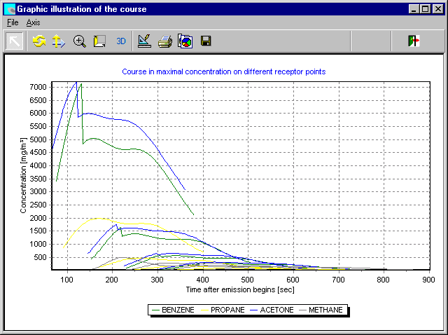Click the pie chart copy icon
The height and width of the screenshot is (335, 448).
tap(185, 41)
